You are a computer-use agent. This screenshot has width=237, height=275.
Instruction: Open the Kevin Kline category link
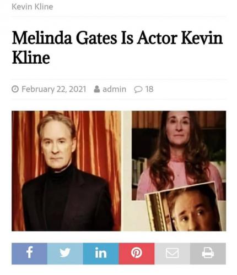tap(33, 7)
